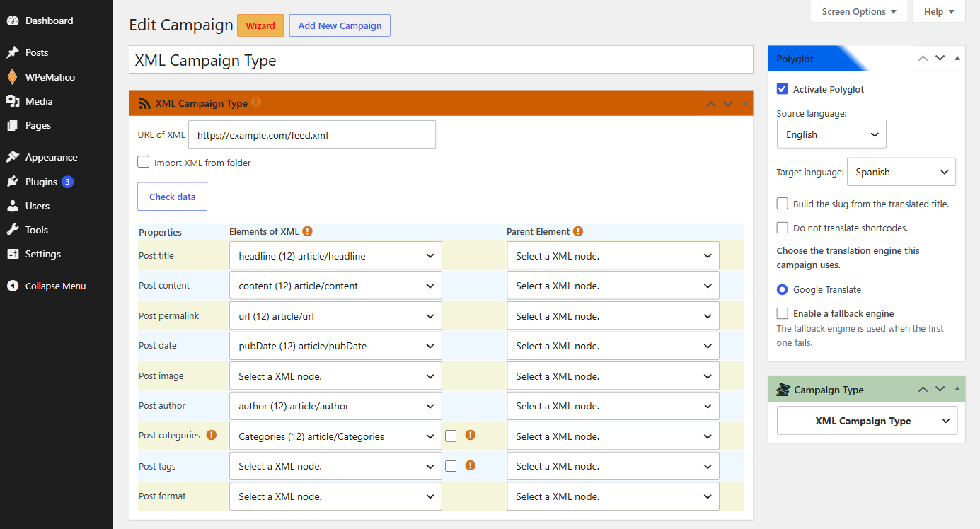The height and width of the screenshot is (529, 980).
Task: Click the Appearance paintbrush icon
Action: [x=13, y=157]
